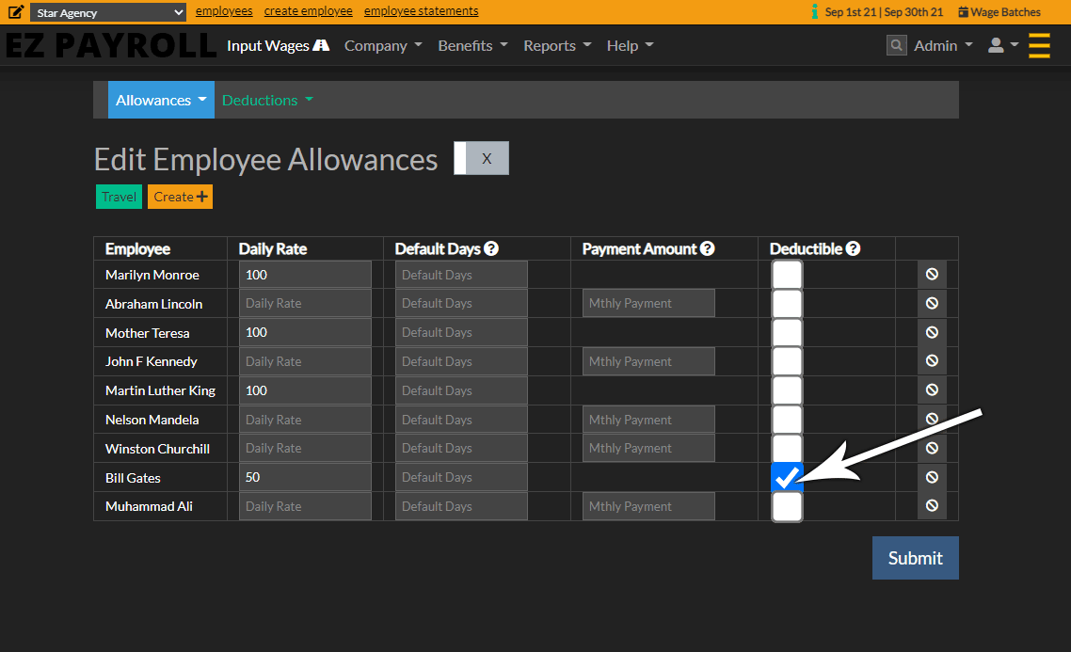Open the Benefits menu
This screenshot has height=652, width=1071.
coord(472,45)
